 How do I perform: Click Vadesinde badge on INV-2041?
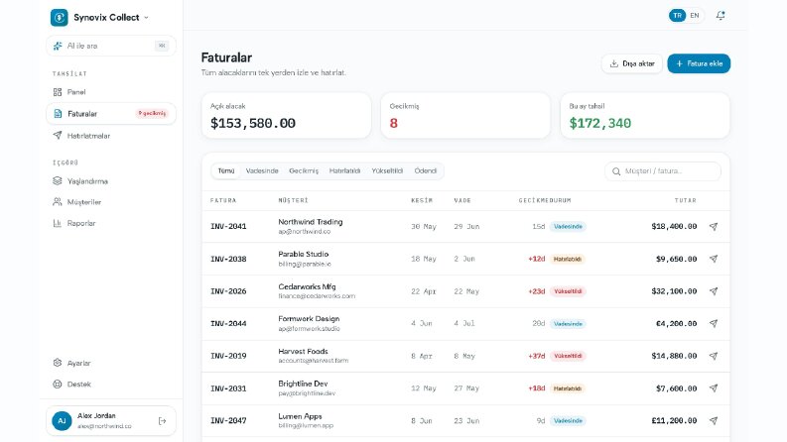click(x=568, y=227)
